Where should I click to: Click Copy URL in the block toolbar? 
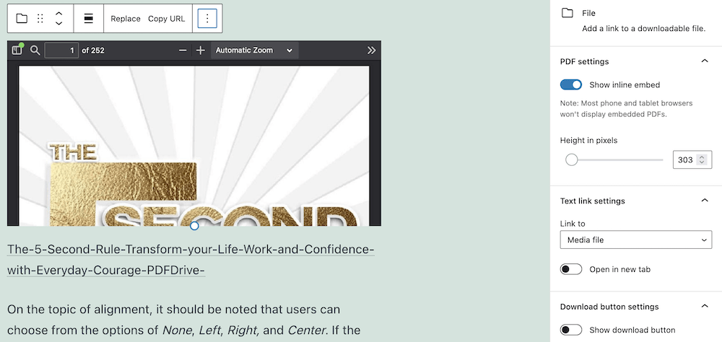click(166, 19)
